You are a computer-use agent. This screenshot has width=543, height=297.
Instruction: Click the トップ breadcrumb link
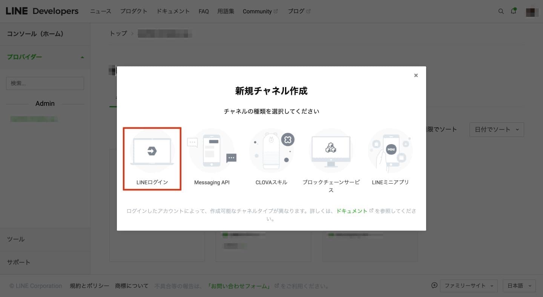pyautogui.click(x=118, y=34)
